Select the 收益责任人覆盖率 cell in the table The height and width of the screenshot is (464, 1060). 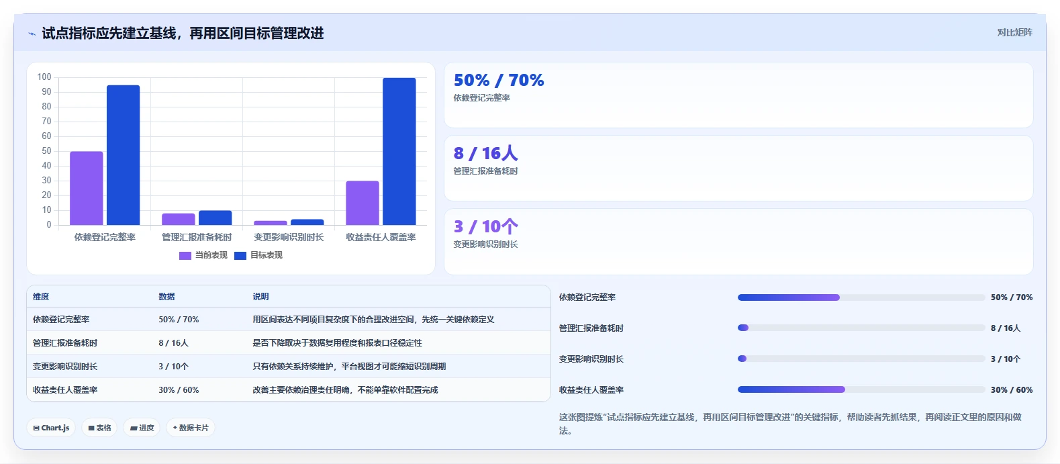[x=65, y=390]
